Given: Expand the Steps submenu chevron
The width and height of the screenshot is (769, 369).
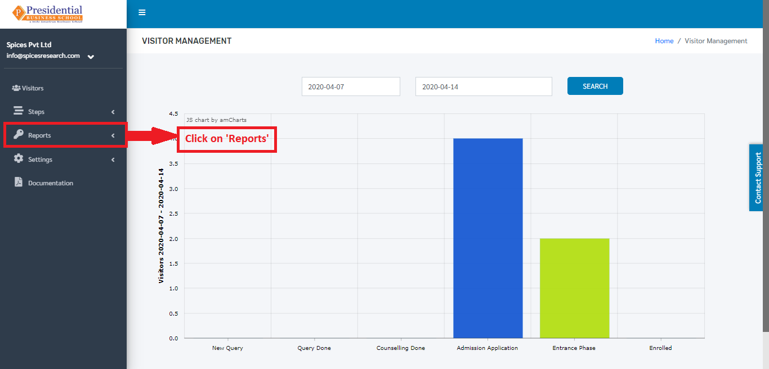Looking at the screenshot, I should tap(113, 112).
